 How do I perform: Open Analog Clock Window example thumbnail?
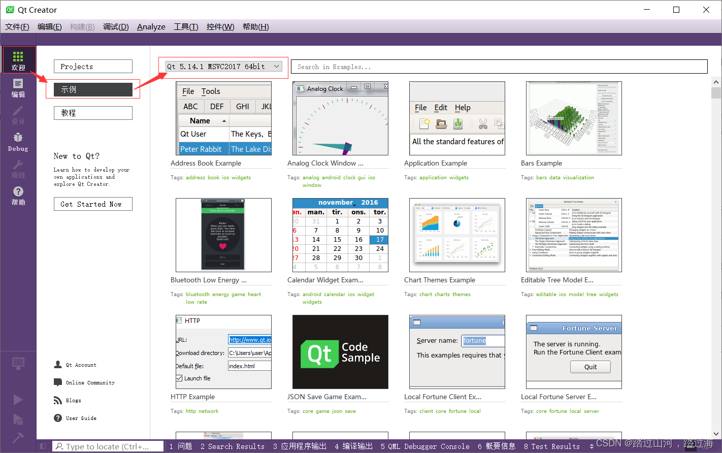tap(340, 118)
